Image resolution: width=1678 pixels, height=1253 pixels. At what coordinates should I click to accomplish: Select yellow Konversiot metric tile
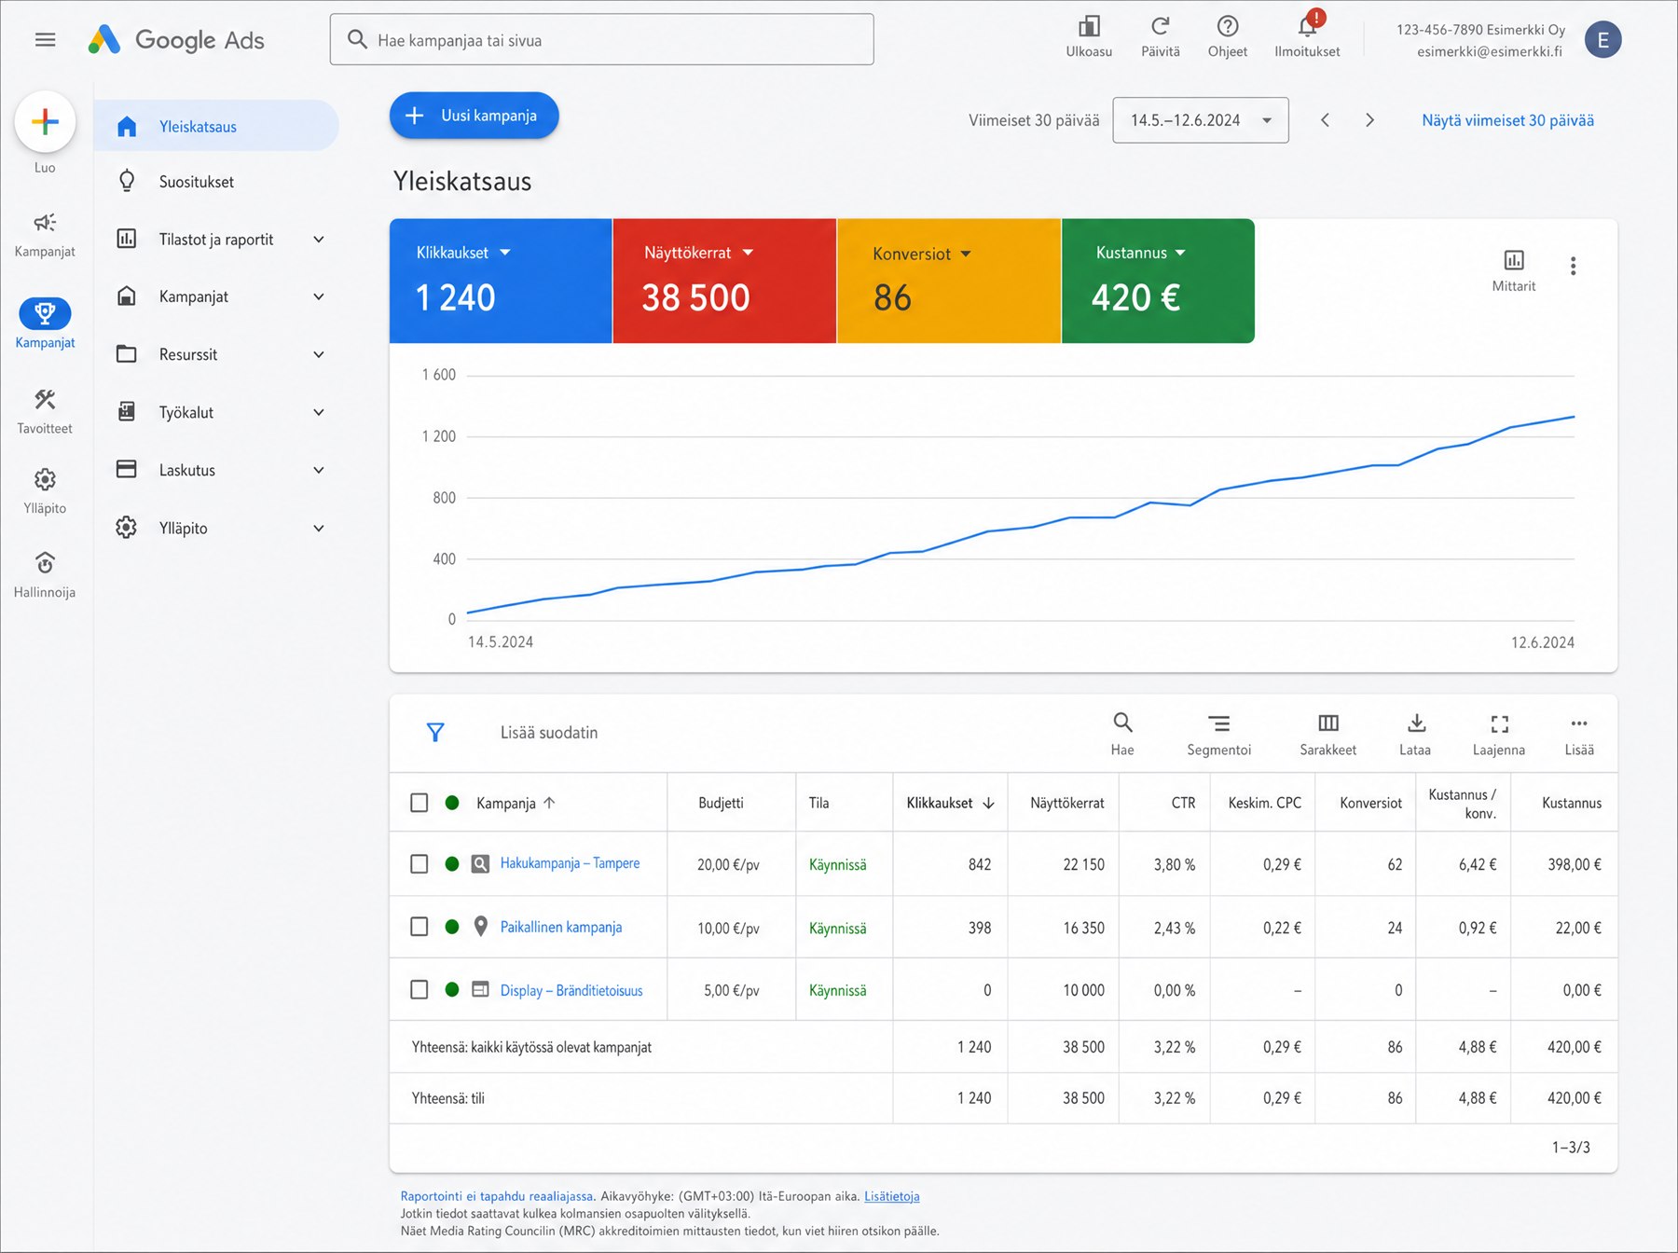(949, 281)
